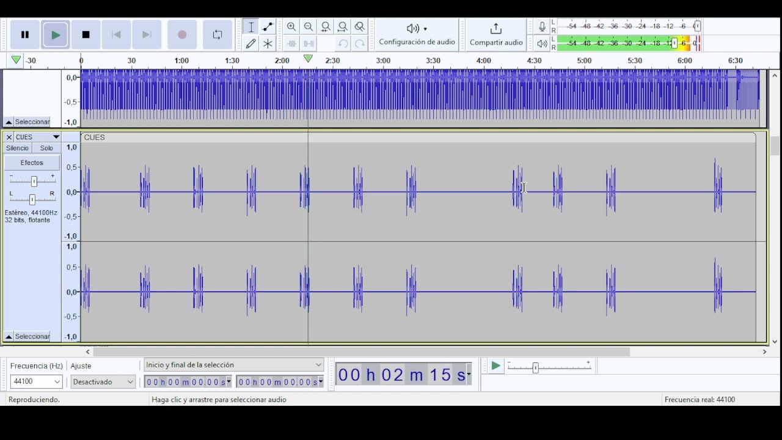Skip to end of project

click(x=147, y=35)
